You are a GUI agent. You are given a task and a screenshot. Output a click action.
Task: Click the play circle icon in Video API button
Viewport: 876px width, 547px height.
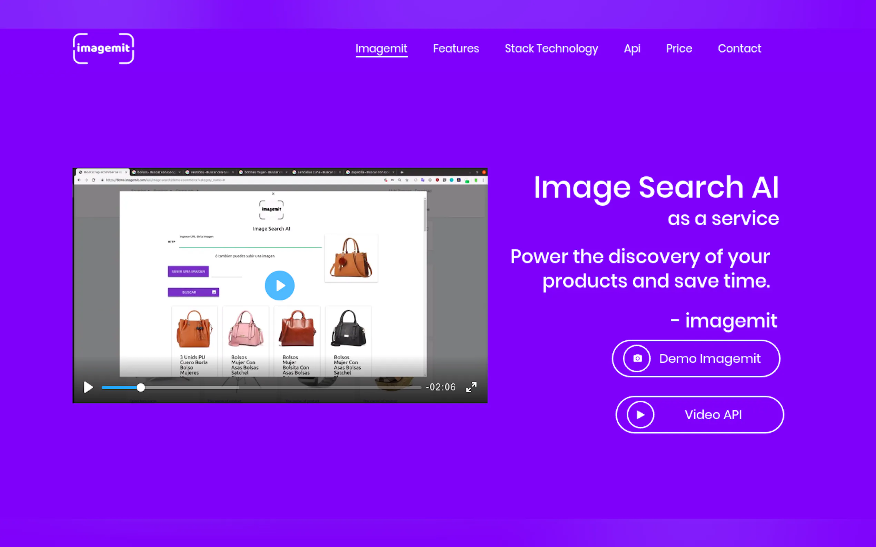[x=640, y=415]
